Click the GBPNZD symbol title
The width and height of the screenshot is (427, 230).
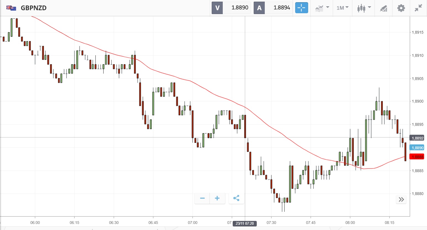(34, 8)
